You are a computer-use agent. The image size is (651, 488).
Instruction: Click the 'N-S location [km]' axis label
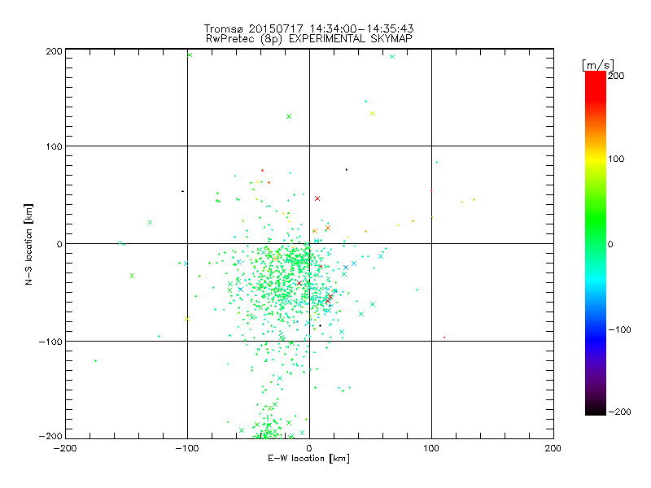[28, 245]
